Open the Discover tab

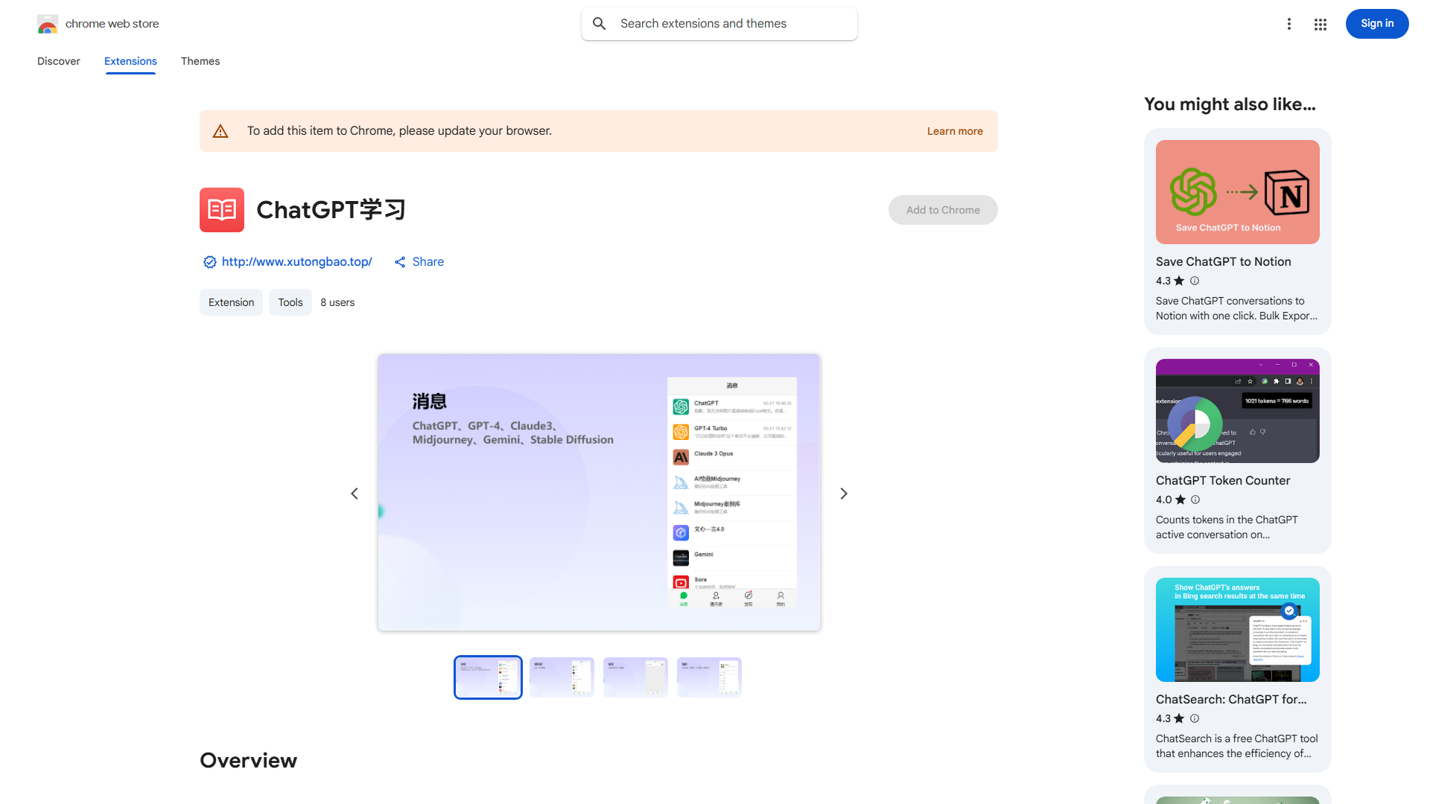[58, 61]
